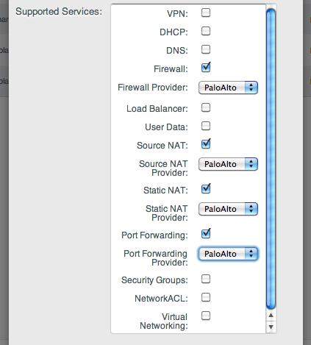Click the blue scrollbar thumb
Screen dimensions: 311x345
pos(271,159)
